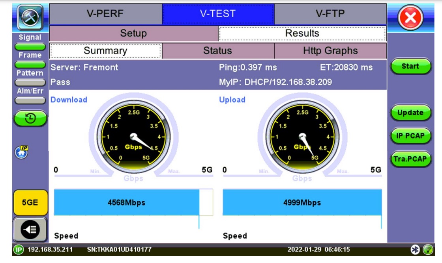Click the IP PCAP button

click(x=410, y=136)
